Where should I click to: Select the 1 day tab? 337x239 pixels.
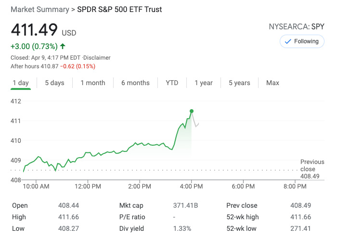[x=21, y=83]
